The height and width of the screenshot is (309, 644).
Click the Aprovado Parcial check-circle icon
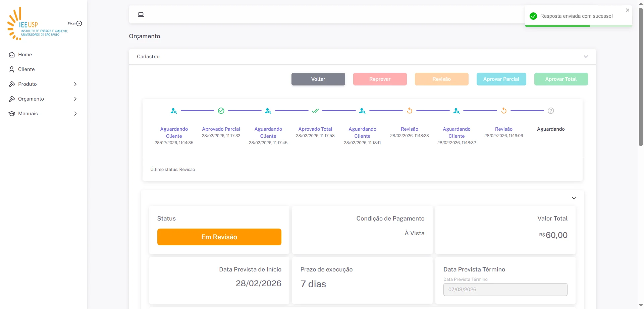click(x=221, y=111)
